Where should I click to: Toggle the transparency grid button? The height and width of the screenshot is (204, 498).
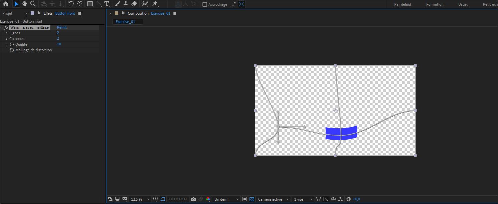[x=252, y=199]
